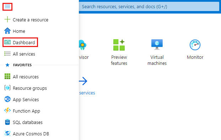Click the Function App lightning icon
221x140 pixels.
click(7, 111)
